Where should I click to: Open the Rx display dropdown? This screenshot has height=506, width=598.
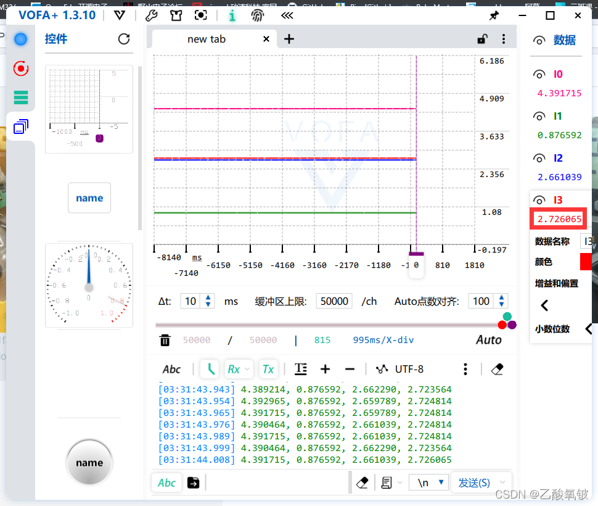[x=239, y=369]
